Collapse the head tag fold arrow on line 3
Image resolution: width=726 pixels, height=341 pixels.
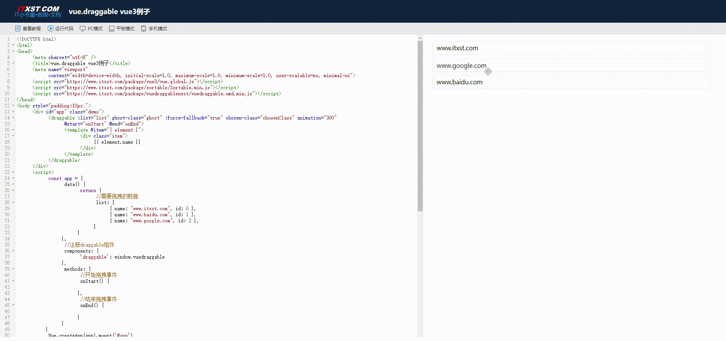point(13,51)
